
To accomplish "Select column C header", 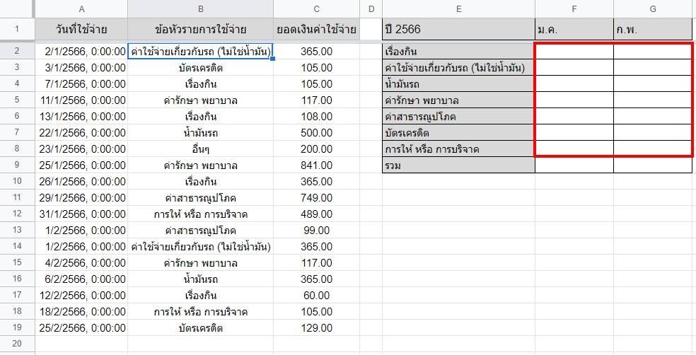I will pos(316,9).
